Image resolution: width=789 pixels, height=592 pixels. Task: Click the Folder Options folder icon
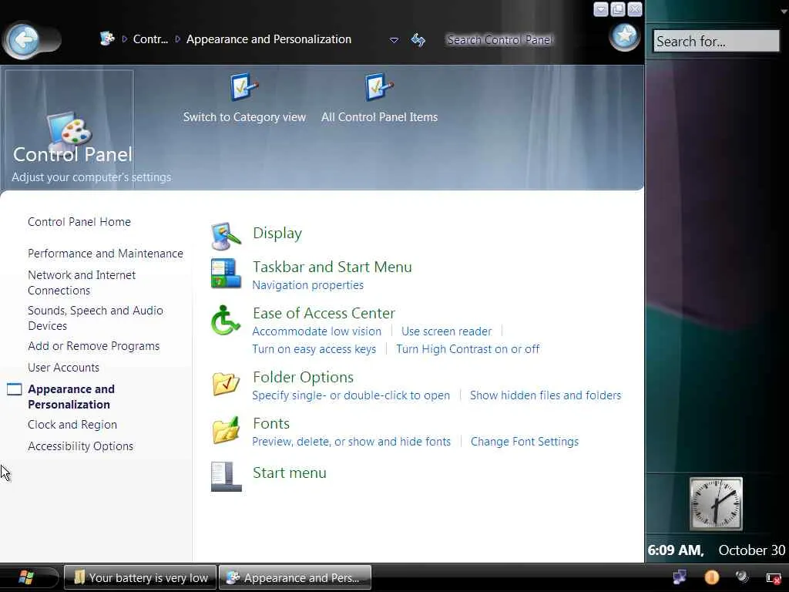(x=226, y=384)
